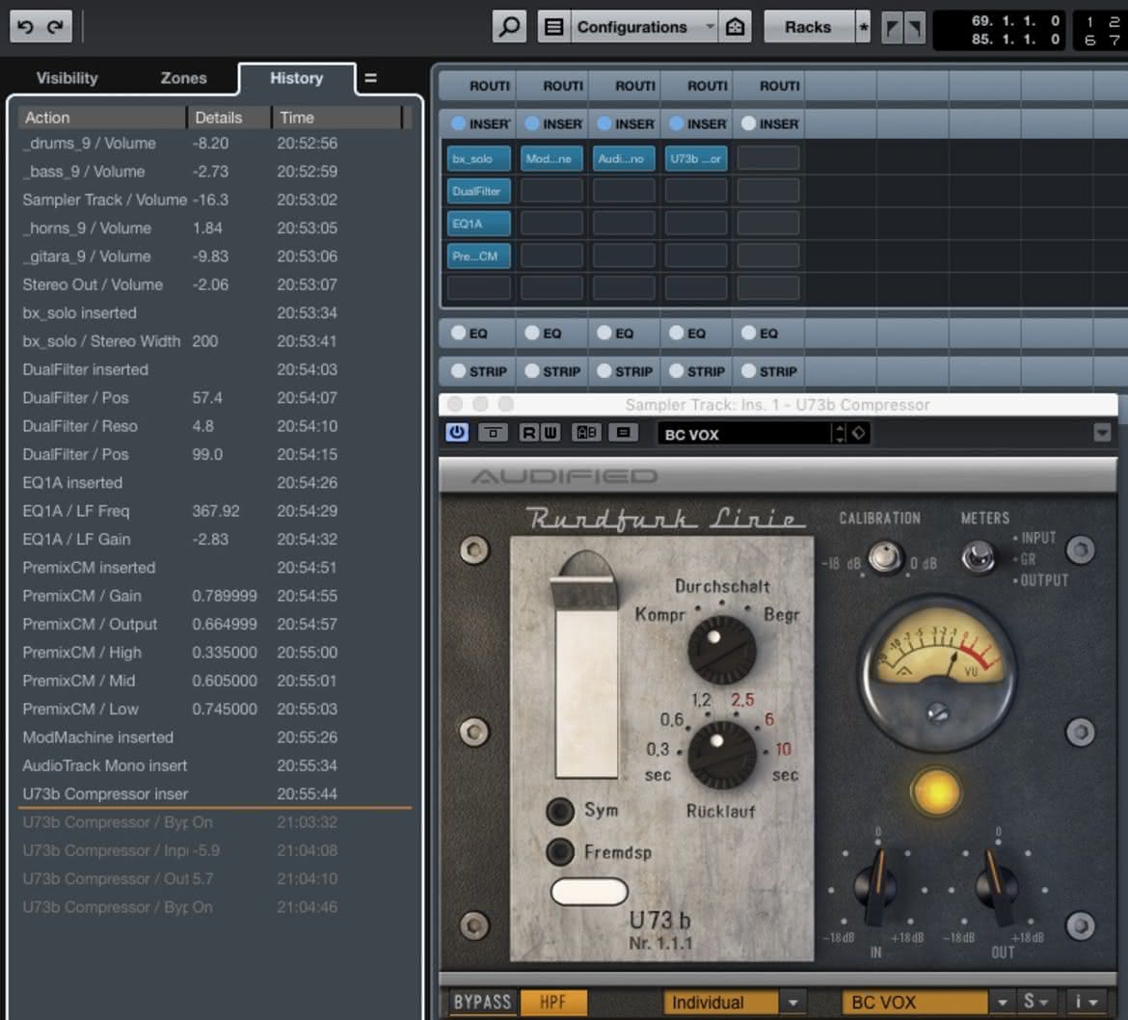Click the EQ1A insert slot
This screenshot has width=1128, height=1020.
[x=478, y=223]
